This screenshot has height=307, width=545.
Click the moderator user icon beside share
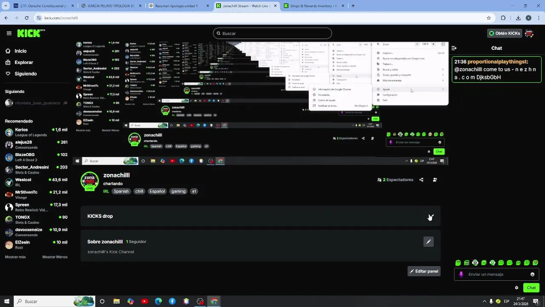tap(435, 180)
